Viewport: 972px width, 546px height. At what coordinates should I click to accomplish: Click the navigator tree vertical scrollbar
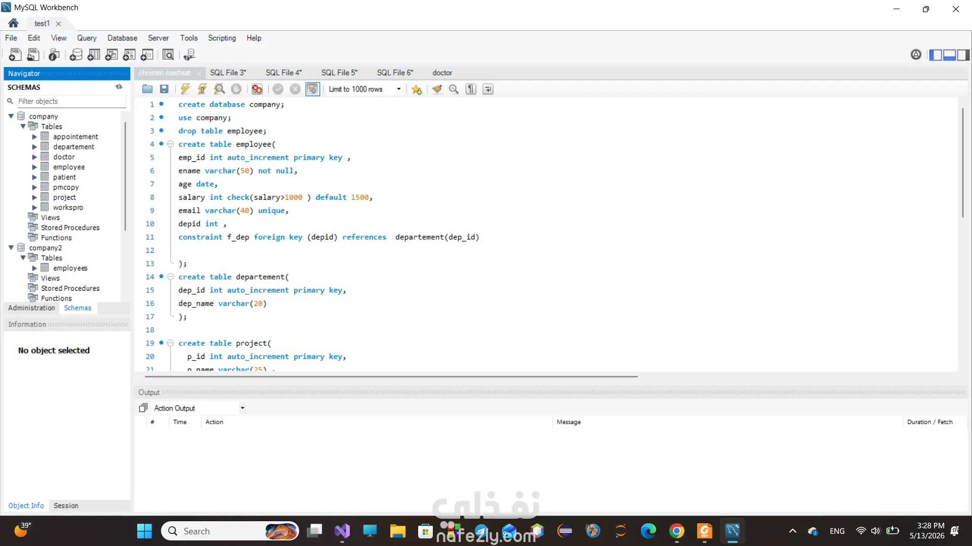coord(125,177)
